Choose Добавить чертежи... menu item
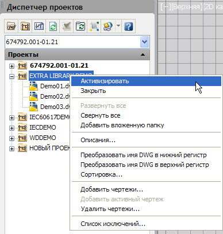223x234 pixels. point(147,189)
